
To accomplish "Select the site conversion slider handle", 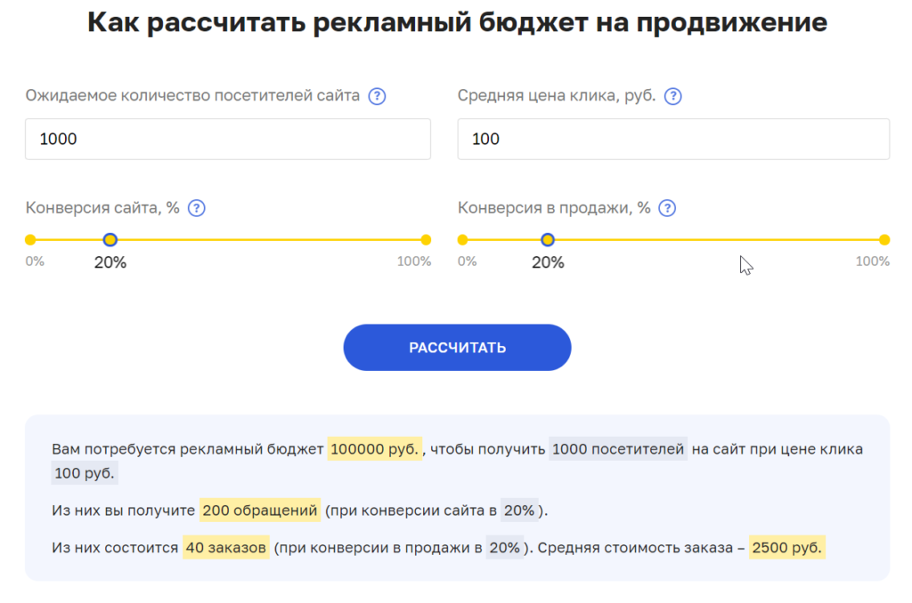I will click(x=109, y=239).
